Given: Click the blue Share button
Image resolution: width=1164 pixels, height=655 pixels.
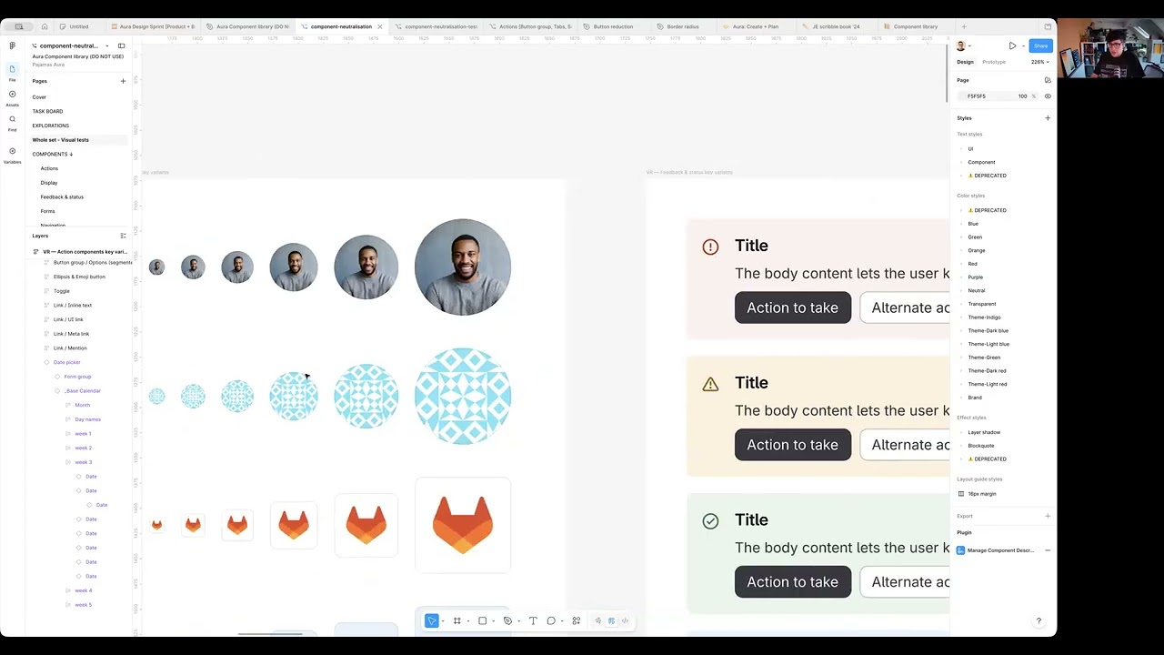Looking at the screenshot, I should (x=1040, y=45).
